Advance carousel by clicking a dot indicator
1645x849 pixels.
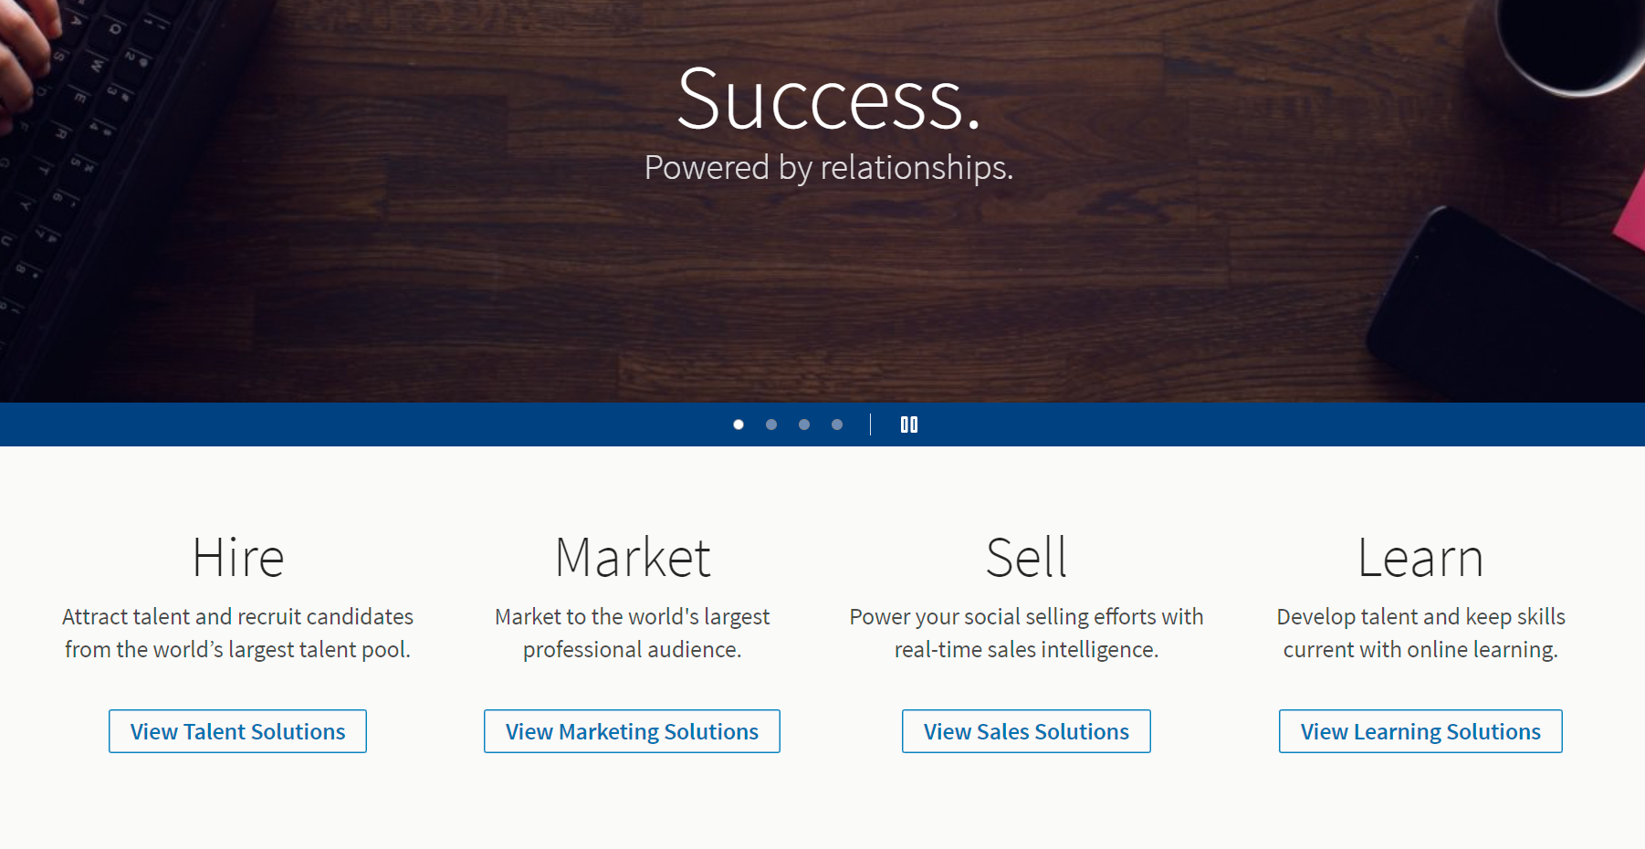[771, 424]
